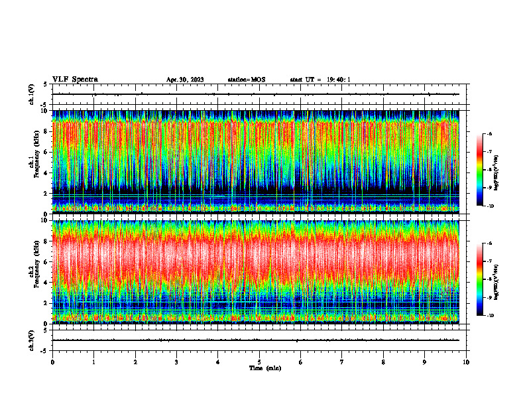The width and height of the screenshot is (525, 406).
Task: Click the "ch.3(V)" axis label
Action: pos(32,340)
